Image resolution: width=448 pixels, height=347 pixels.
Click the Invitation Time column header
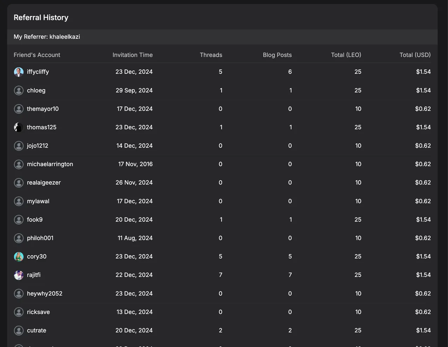point(132,55)
